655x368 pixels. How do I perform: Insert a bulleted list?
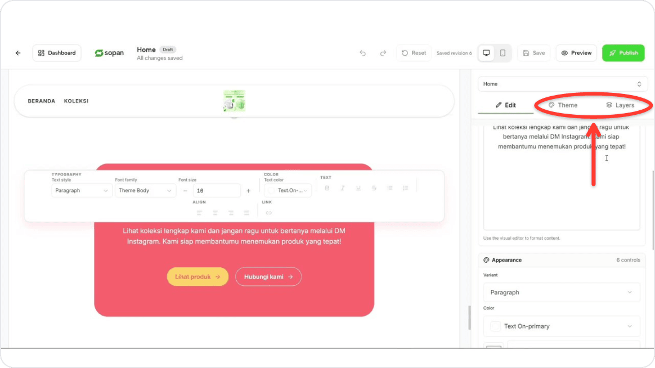point(390,189)
